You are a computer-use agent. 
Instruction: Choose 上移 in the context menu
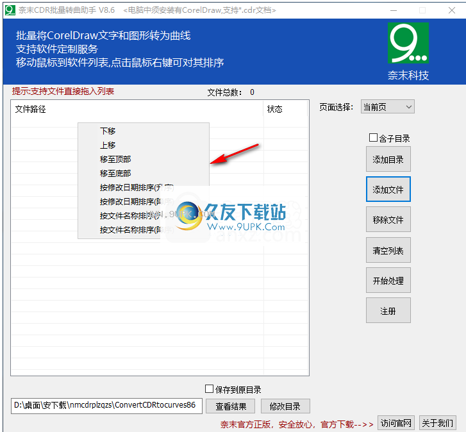144,145
